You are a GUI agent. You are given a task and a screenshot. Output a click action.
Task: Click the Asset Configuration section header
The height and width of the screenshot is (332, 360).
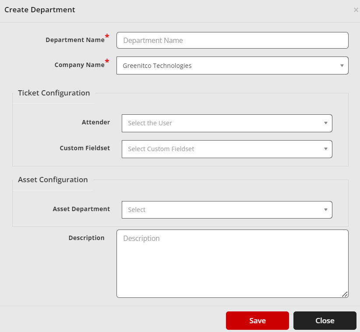pos(53,180)
